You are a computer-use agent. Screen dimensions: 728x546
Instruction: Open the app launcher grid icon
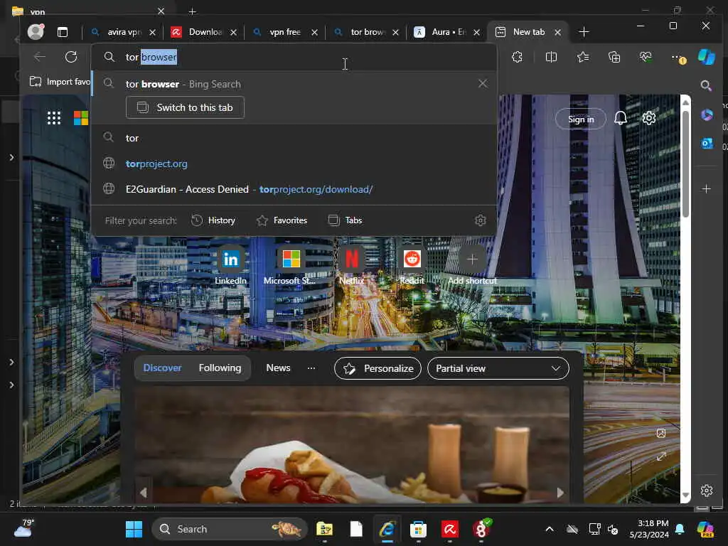click(x=54, y=118)
